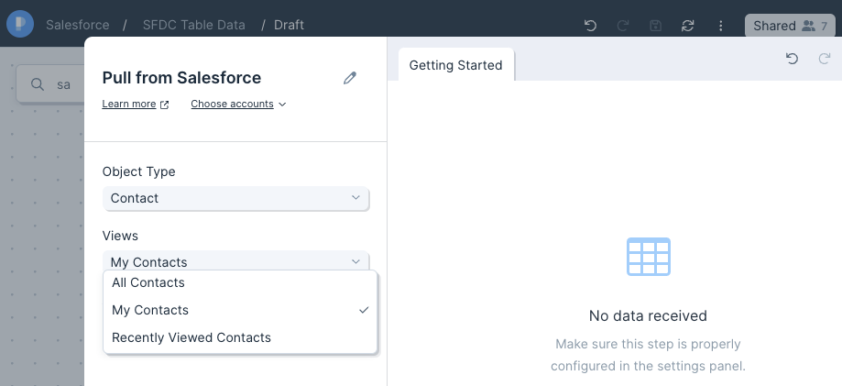This screenshot has height=386, width=842.
Task: Click the undo icon in top header
Action: (590, 26)
